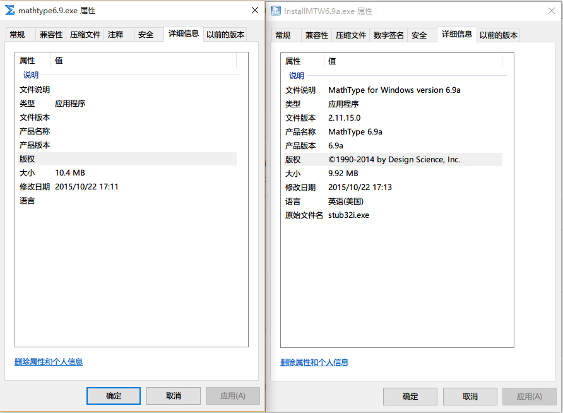563x413 pixels.
Task: Open the 兼容性 tab in the mathtype6.9.exe window
Action: point(50,35)
